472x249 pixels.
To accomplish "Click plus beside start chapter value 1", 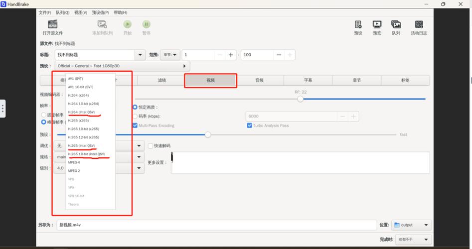I will [231, 55].
